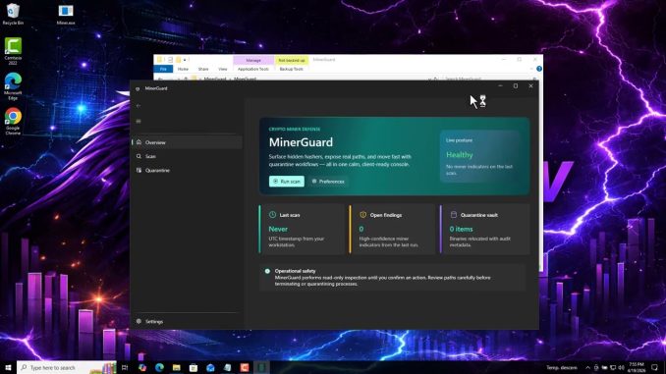Viewport: 666px width, 374px height.
Task: Open the Recycle Bin desktop icon
Action: [13, 14]
